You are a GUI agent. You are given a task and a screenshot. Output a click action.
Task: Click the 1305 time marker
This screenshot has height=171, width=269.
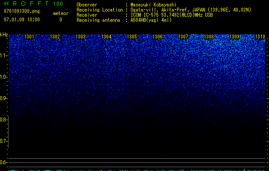tap(132, 37)
